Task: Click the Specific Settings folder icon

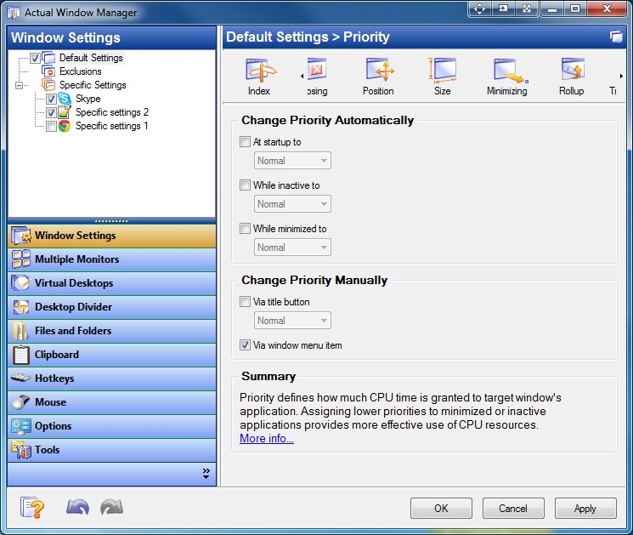Action: (48, 85)
